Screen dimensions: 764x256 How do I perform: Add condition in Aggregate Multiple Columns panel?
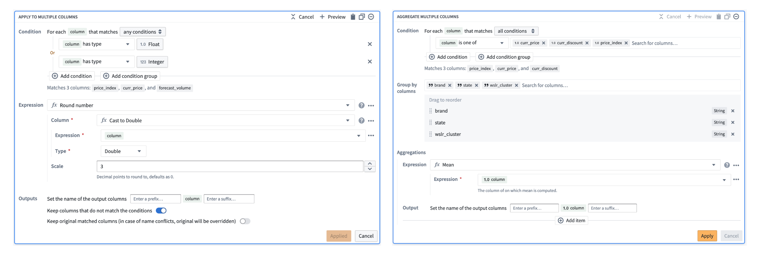tap(448, 57)
